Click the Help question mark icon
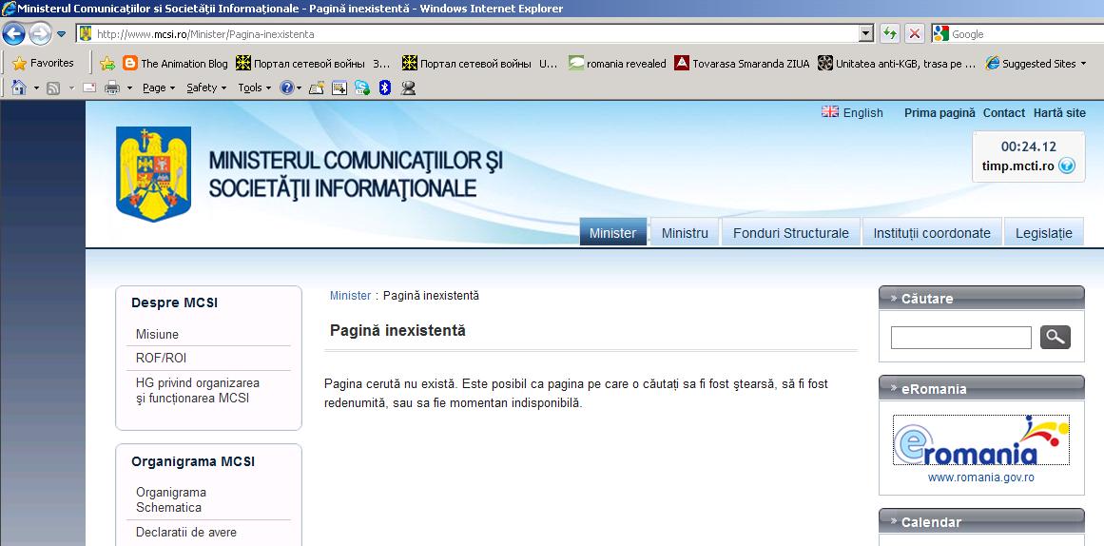 pyautogui.click(x=286, y=88)
